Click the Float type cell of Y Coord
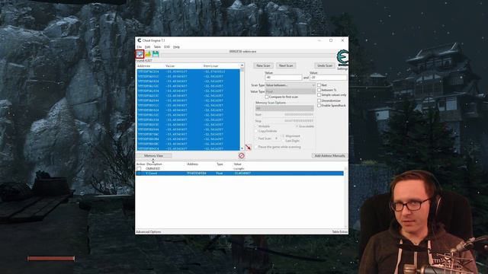488x274 pixels. (220, 174)
